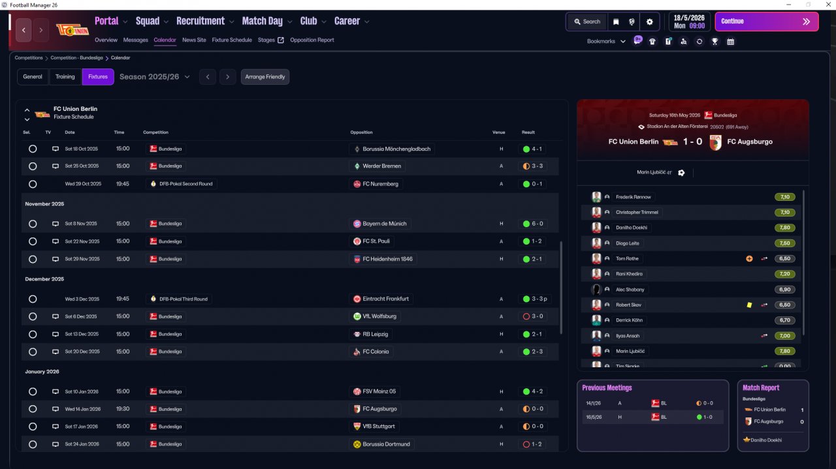Click Frederik Rønnow's player portrait
The image size is (836, 469).
pos(596,197)
